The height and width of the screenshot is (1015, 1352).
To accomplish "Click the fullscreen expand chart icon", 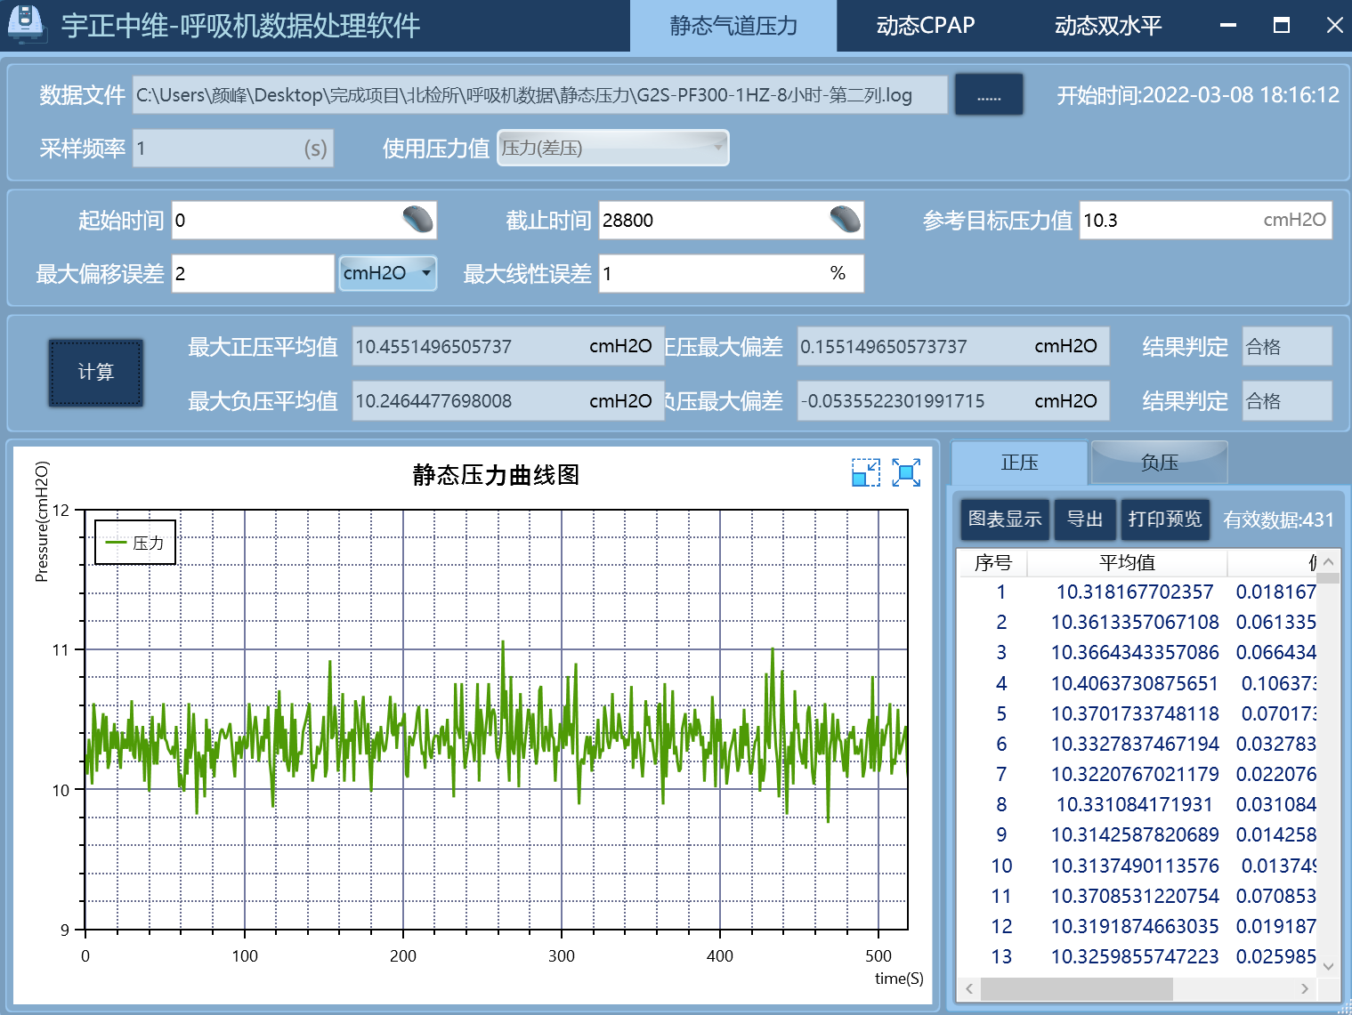I will 906,472.
